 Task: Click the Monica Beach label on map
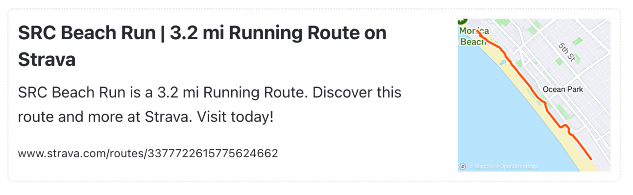[x=474, y=36]
